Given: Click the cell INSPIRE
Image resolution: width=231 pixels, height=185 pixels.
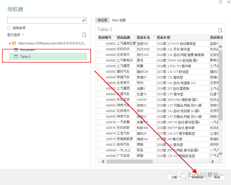Looking at the screenshot, I should tap(146, 100).
